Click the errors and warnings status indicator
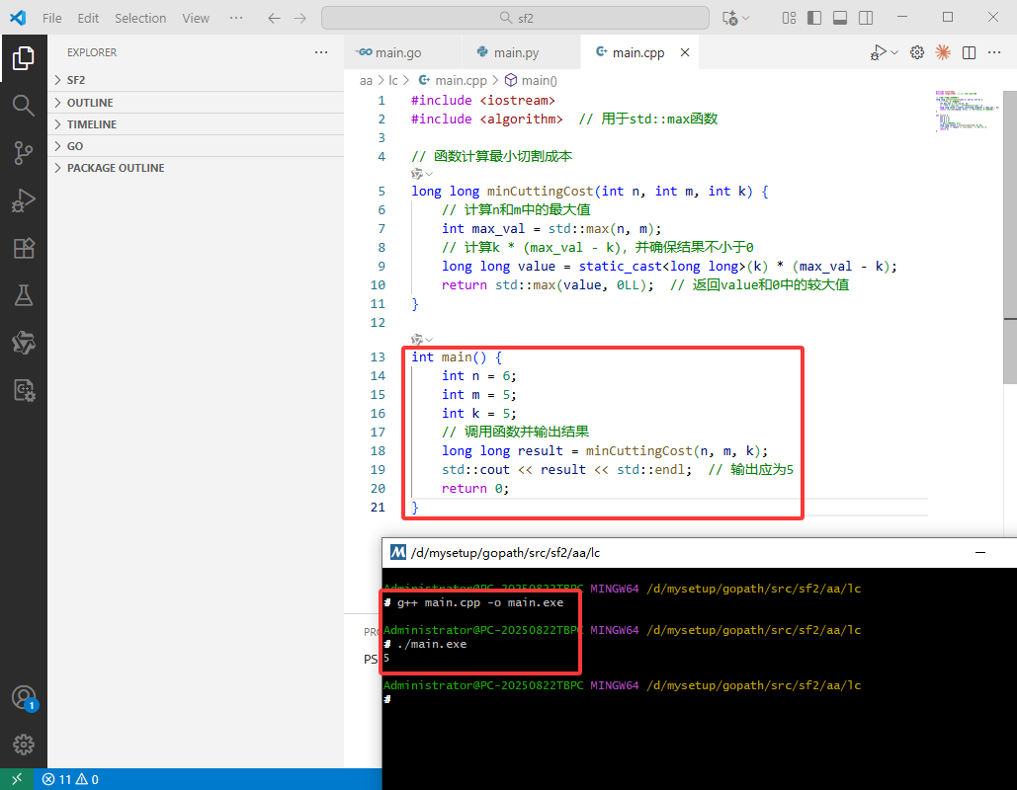This screenshot has width=1017, height=790. tap(70, 779)
